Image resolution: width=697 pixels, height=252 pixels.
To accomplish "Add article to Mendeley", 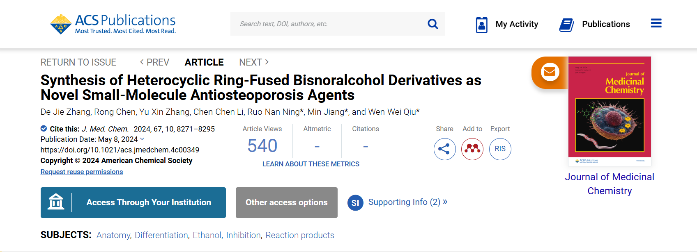I will coord(472,149).
